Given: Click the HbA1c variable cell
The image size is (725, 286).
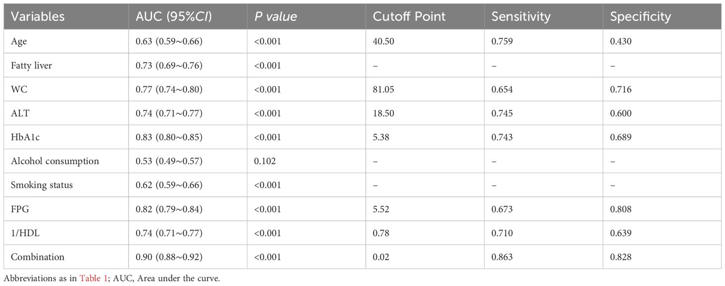Looking at the screenshot, I should (x=24, y=137).
